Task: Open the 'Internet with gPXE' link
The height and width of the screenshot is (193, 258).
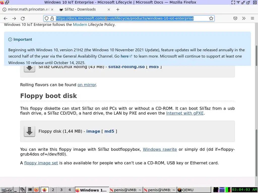Action: [185, 113]
